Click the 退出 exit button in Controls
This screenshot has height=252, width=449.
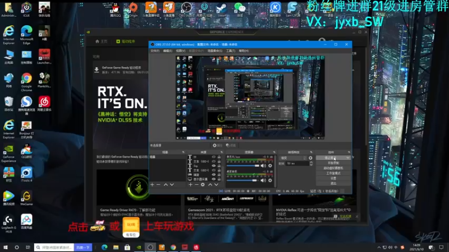[x=333, y=184]
